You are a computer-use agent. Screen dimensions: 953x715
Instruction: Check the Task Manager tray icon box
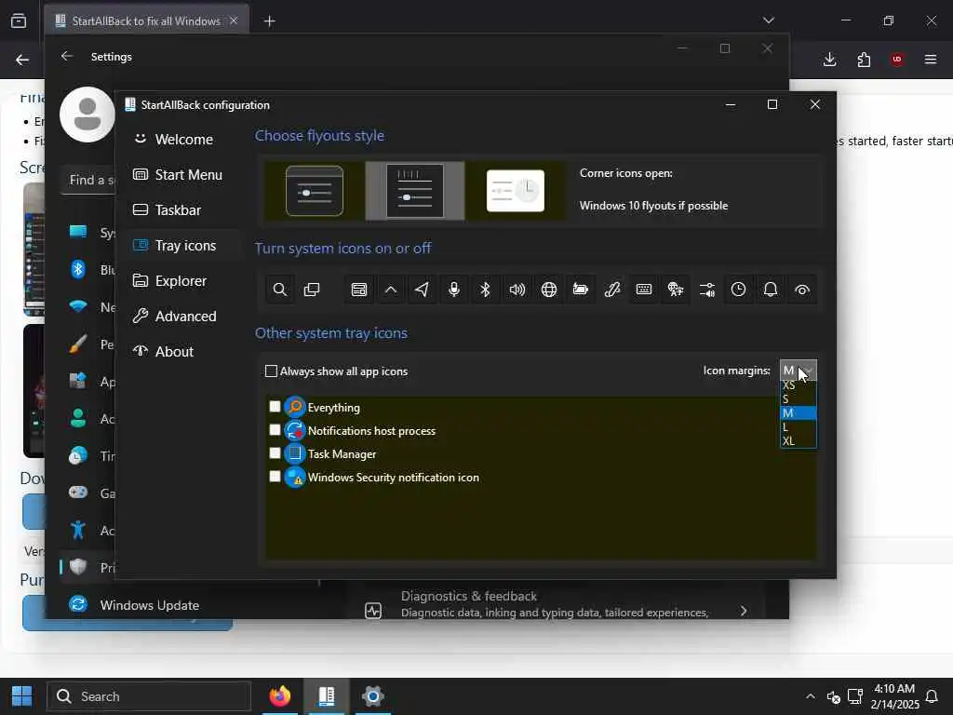pos(275,453)
